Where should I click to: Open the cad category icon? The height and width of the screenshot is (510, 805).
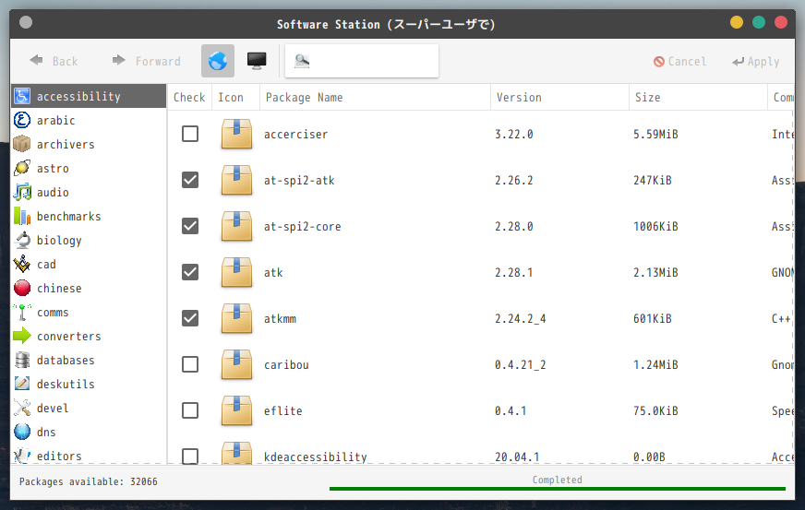click(x=22, y=264)
